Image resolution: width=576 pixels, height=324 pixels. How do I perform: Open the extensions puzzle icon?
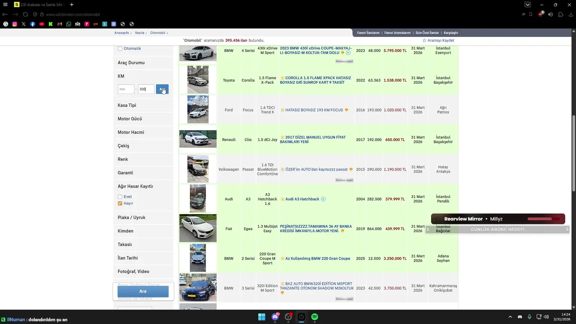560,14
